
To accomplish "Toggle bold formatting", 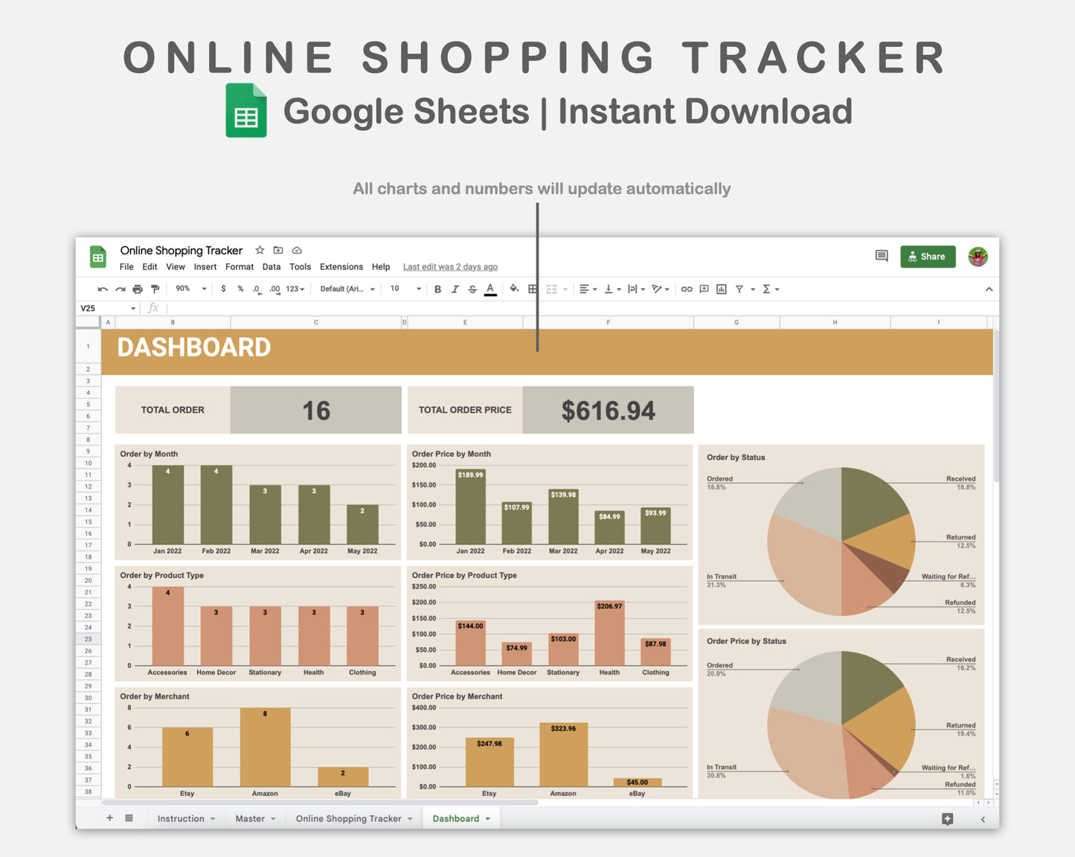I will click(437, 289).
